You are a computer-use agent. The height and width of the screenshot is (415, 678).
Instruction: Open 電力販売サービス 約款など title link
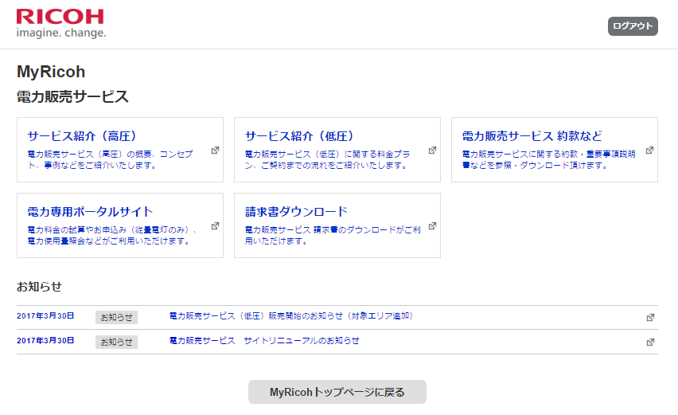(x=532, y=135)
